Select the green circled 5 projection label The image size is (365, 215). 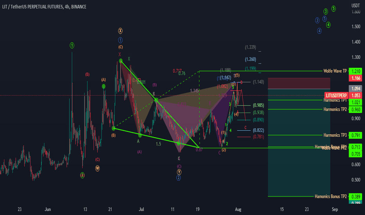click(334, 9)
